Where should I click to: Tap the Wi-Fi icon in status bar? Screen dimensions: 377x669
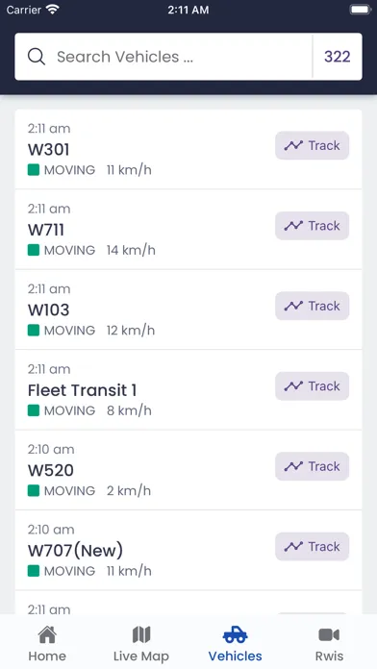tap(53, 10)
